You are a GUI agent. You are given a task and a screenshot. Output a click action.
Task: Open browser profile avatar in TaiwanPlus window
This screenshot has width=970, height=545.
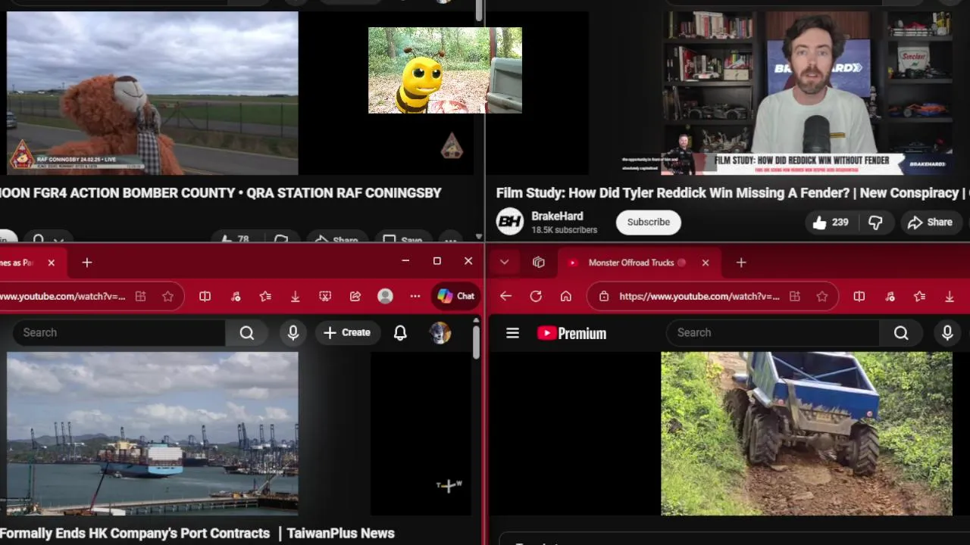coord(385,297)
